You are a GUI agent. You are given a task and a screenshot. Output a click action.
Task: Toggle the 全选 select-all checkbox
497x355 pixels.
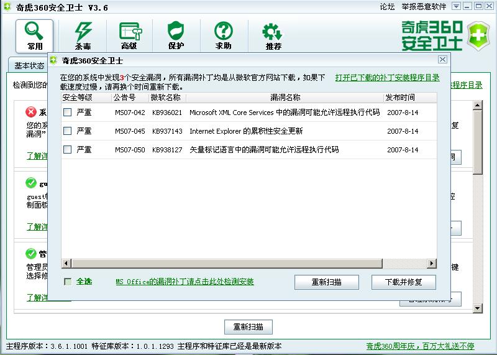[x=68, y=282]
